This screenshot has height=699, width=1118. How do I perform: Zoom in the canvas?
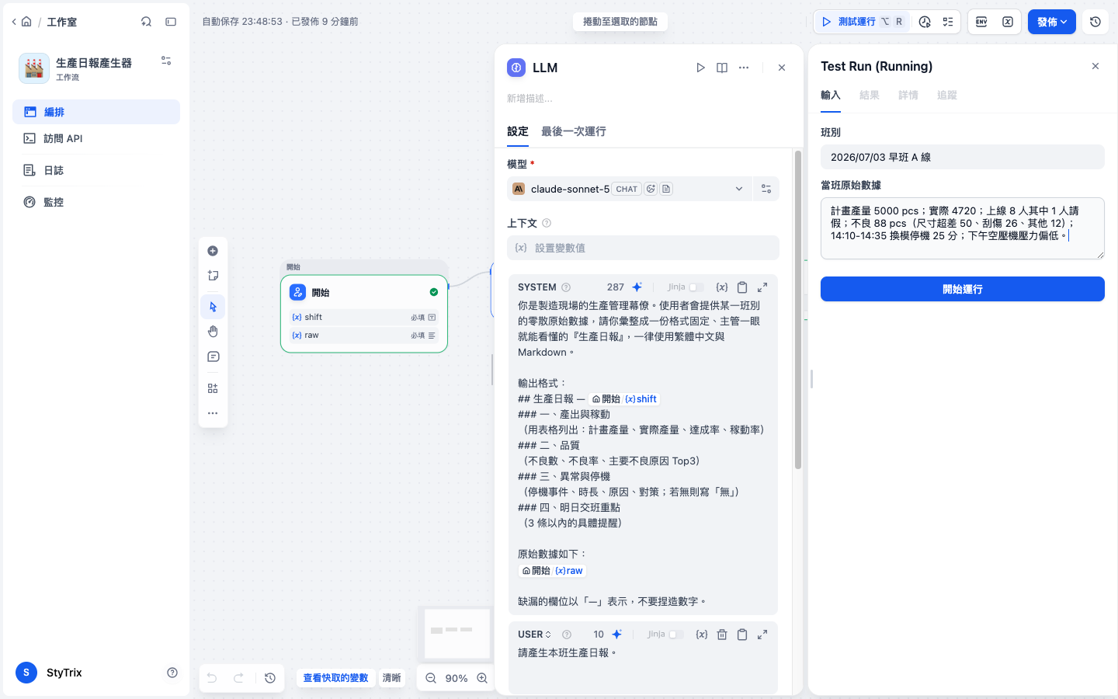click(482, 678)
